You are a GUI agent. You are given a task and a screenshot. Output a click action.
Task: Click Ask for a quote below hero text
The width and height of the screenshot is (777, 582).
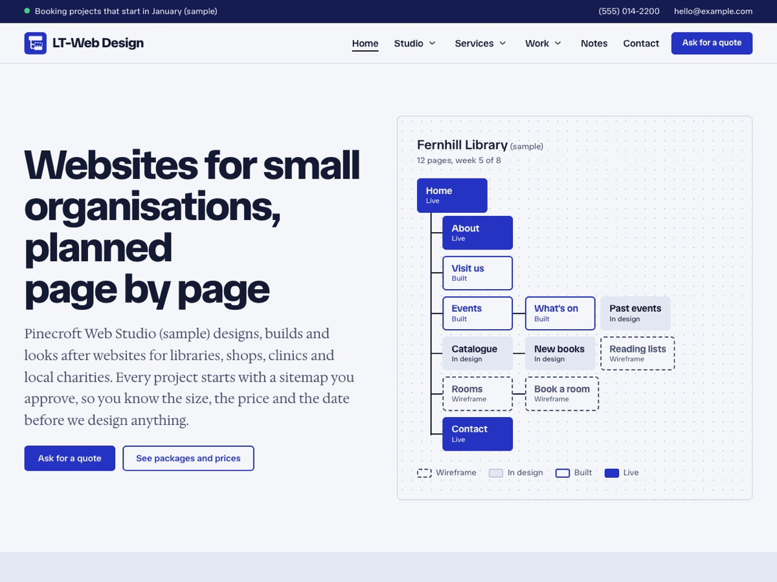click(70, 458)
